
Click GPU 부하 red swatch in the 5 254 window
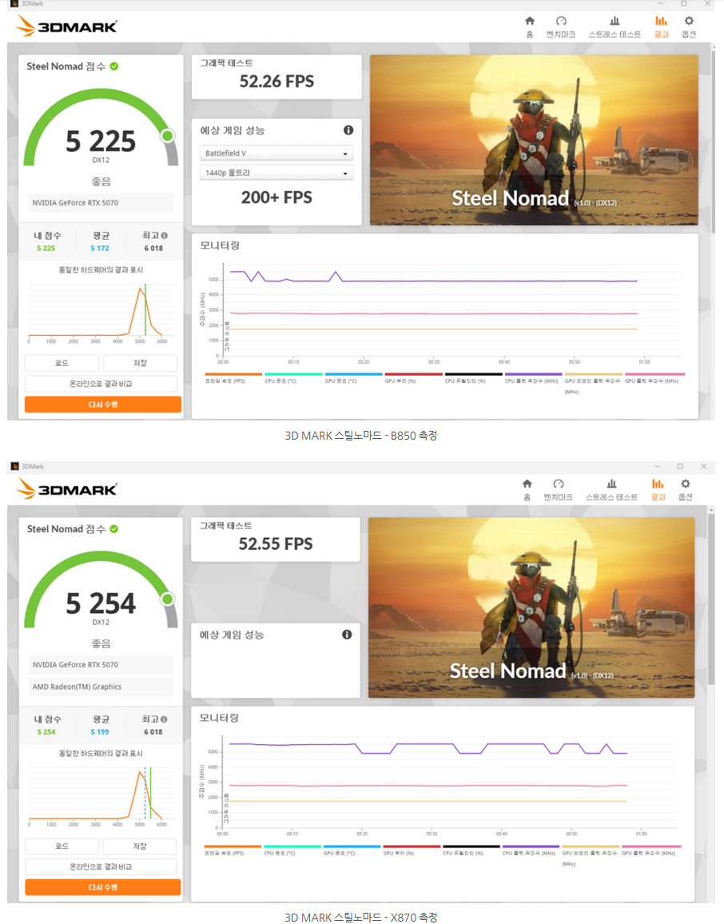tap(412, 846)
